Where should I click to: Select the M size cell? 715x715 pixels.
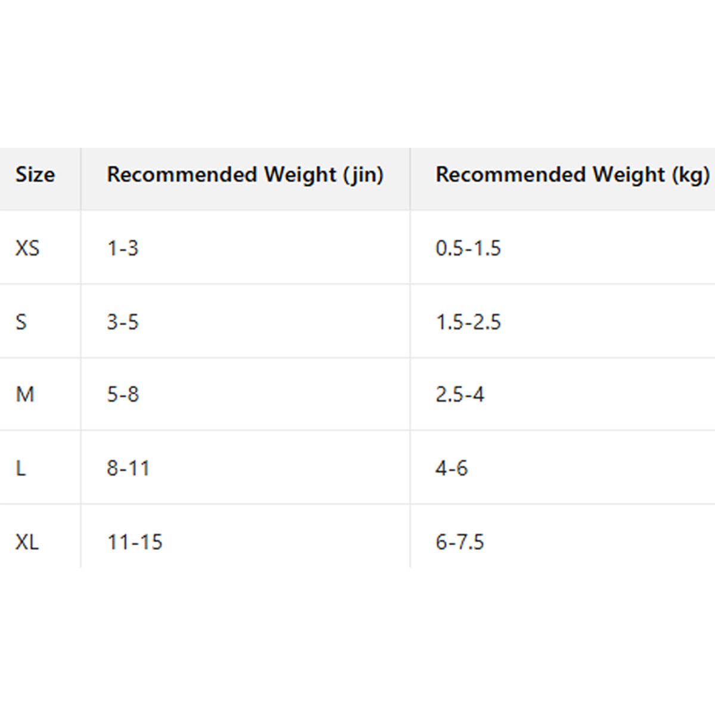[25, 394]
